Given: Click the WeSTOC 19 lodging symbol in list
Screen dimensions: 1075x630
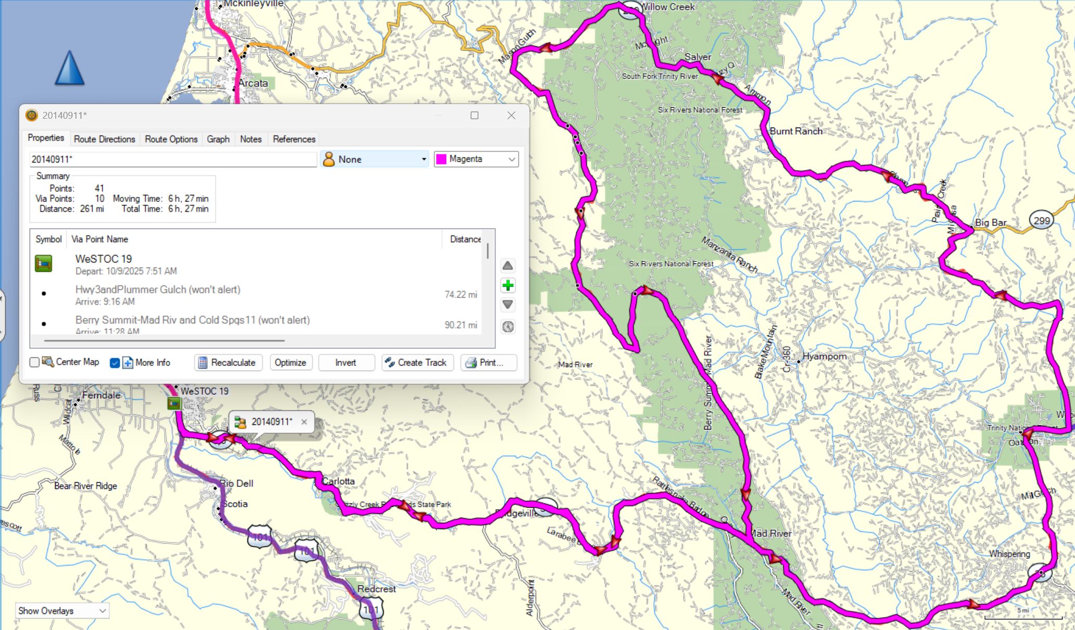Looking at the screenshot, I should (44, 263).
